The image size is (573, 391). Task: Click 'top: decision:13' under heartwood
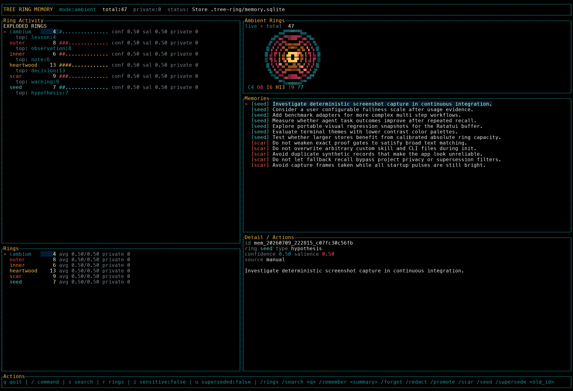click(x=41, y=71)
